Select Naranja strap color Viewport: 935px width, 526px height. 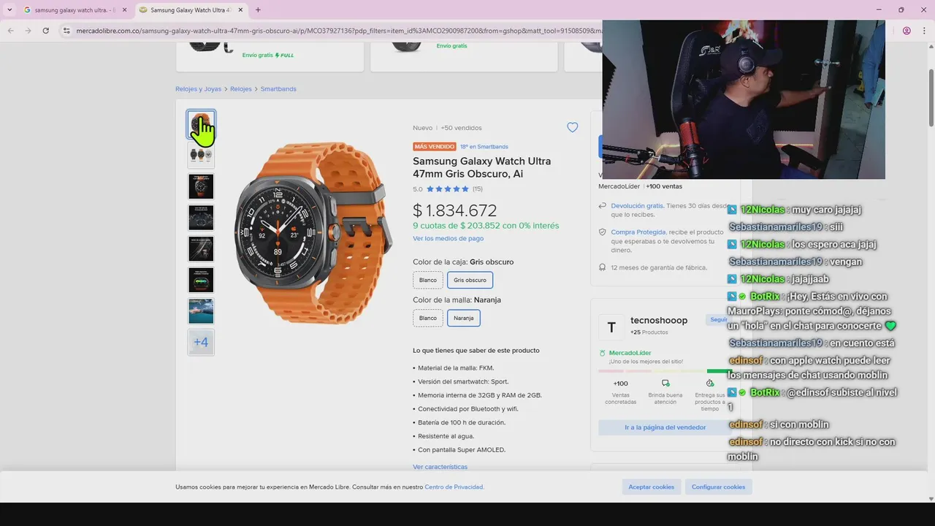point(464,318)
